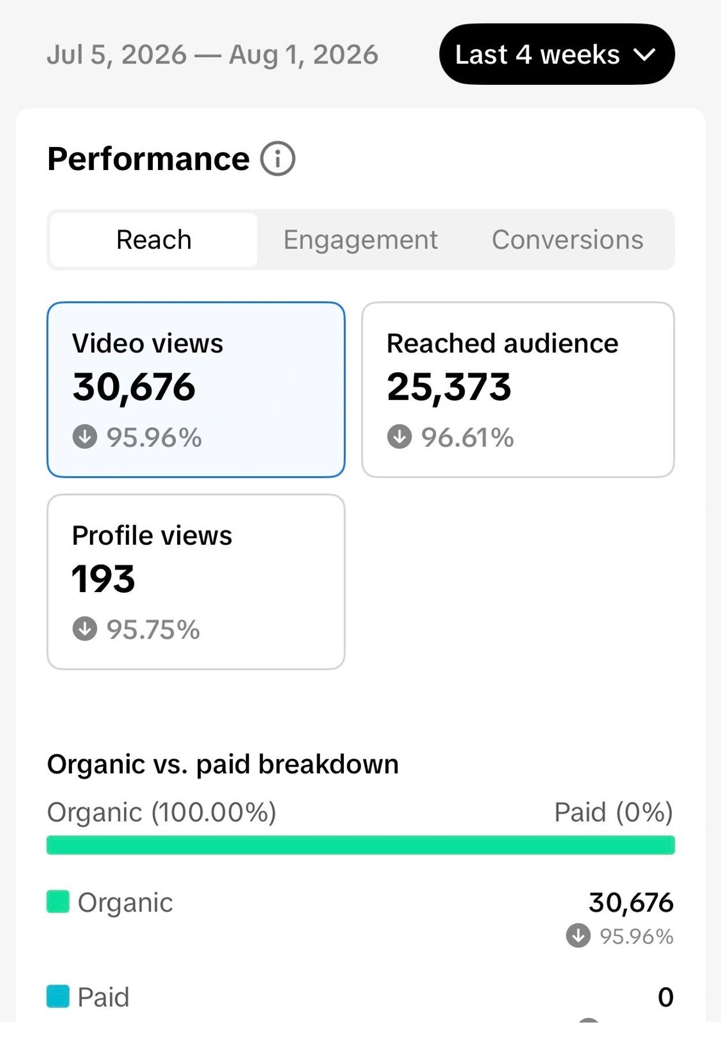The width and height of the screenshot is (721, 1044).
Task: Click the blue Paid color swatch
Action: pyautogui.click(x=58, y=996)
